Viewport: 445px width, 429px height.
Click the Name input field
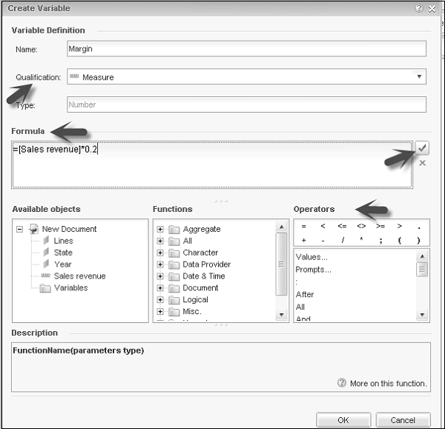pyautogui.click(x=246, y=49)
